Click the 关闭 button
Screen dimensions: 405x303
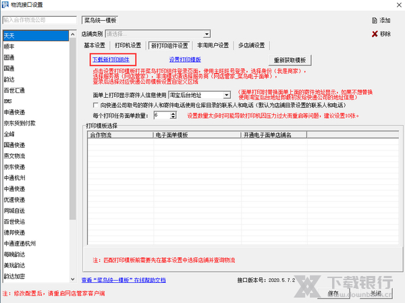click(x=376, y=293)
